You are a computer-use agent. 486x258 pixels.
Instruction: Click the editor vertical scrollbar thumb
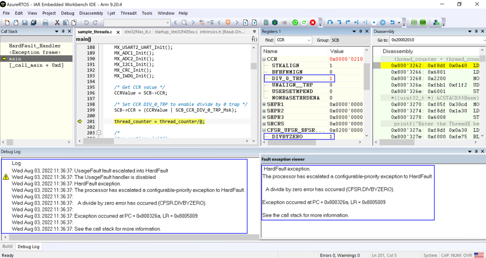[253, 66]
